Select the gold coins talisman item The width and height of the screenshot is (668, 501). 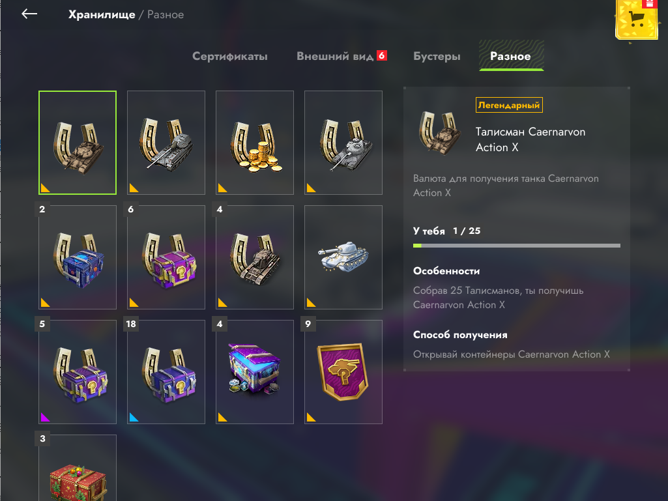click(255, 143)
